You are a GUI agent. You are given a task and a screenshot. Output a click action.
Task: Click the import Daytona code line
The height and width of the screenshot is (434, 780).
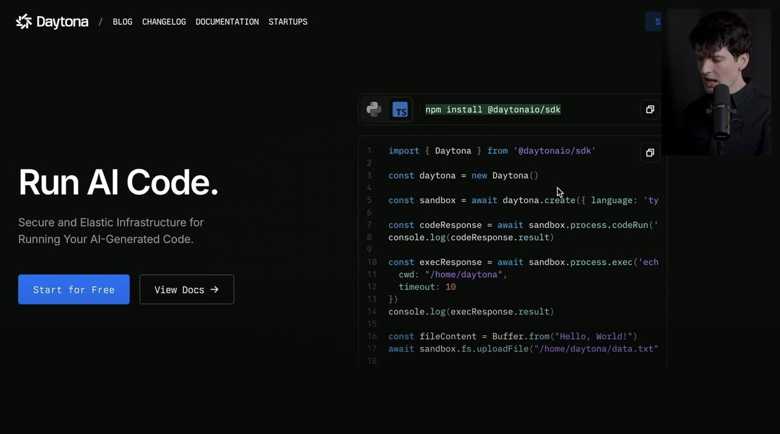(x=491, y=151)
